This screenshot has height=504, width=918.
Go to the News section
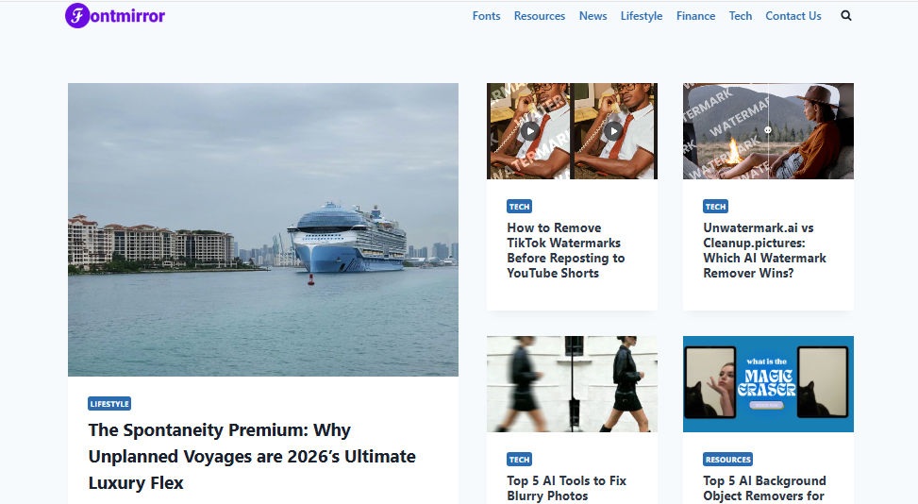(593, 16)
